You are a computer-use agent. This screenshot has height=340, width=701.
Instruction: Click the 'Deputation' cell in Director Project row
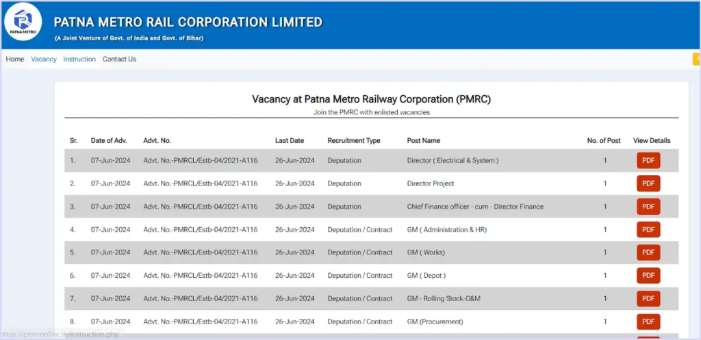click(x=344, y=183)
